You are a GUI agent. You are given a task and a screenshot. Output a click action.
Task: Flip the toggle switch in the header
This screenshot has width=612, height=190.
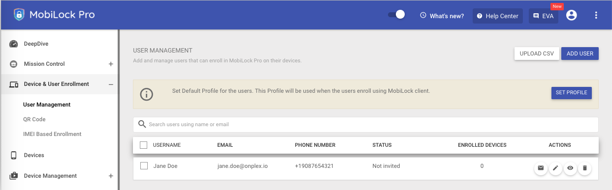coord(396,15)
